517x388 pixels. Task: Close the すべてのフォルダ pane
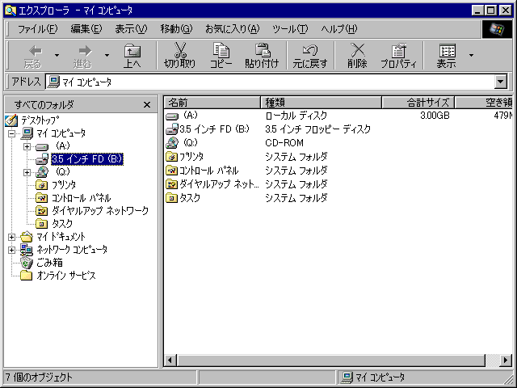147,105
